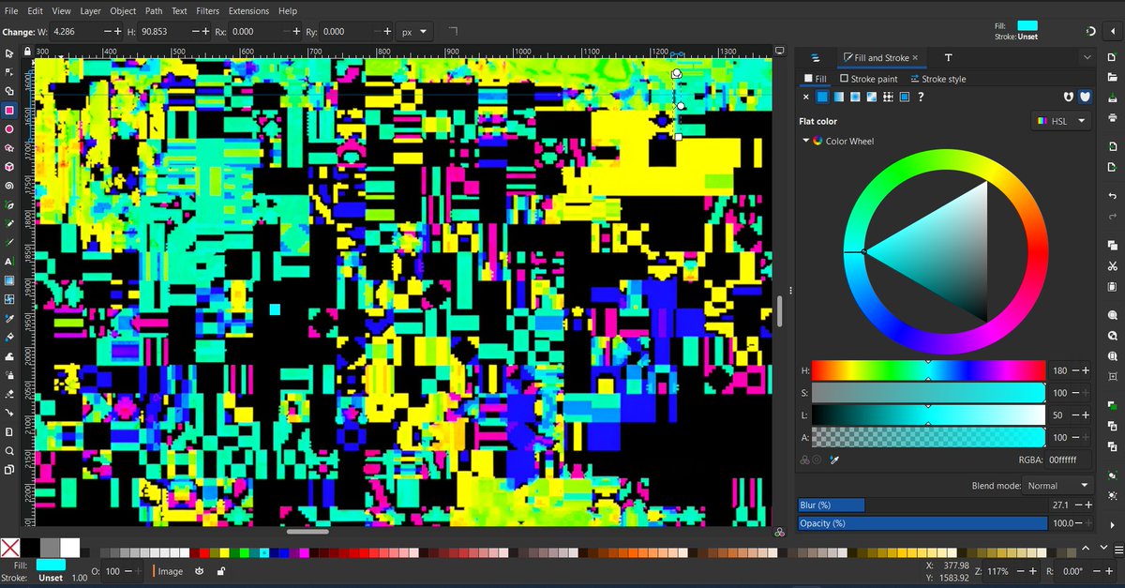The image size is (1125, 588).
Task: Open the Layer menu
Action: point(90,10)
